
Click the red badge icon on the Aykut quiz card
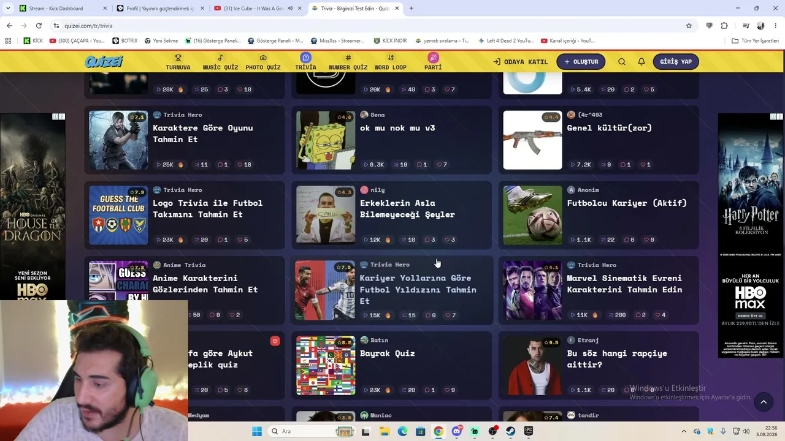[275, 341]
